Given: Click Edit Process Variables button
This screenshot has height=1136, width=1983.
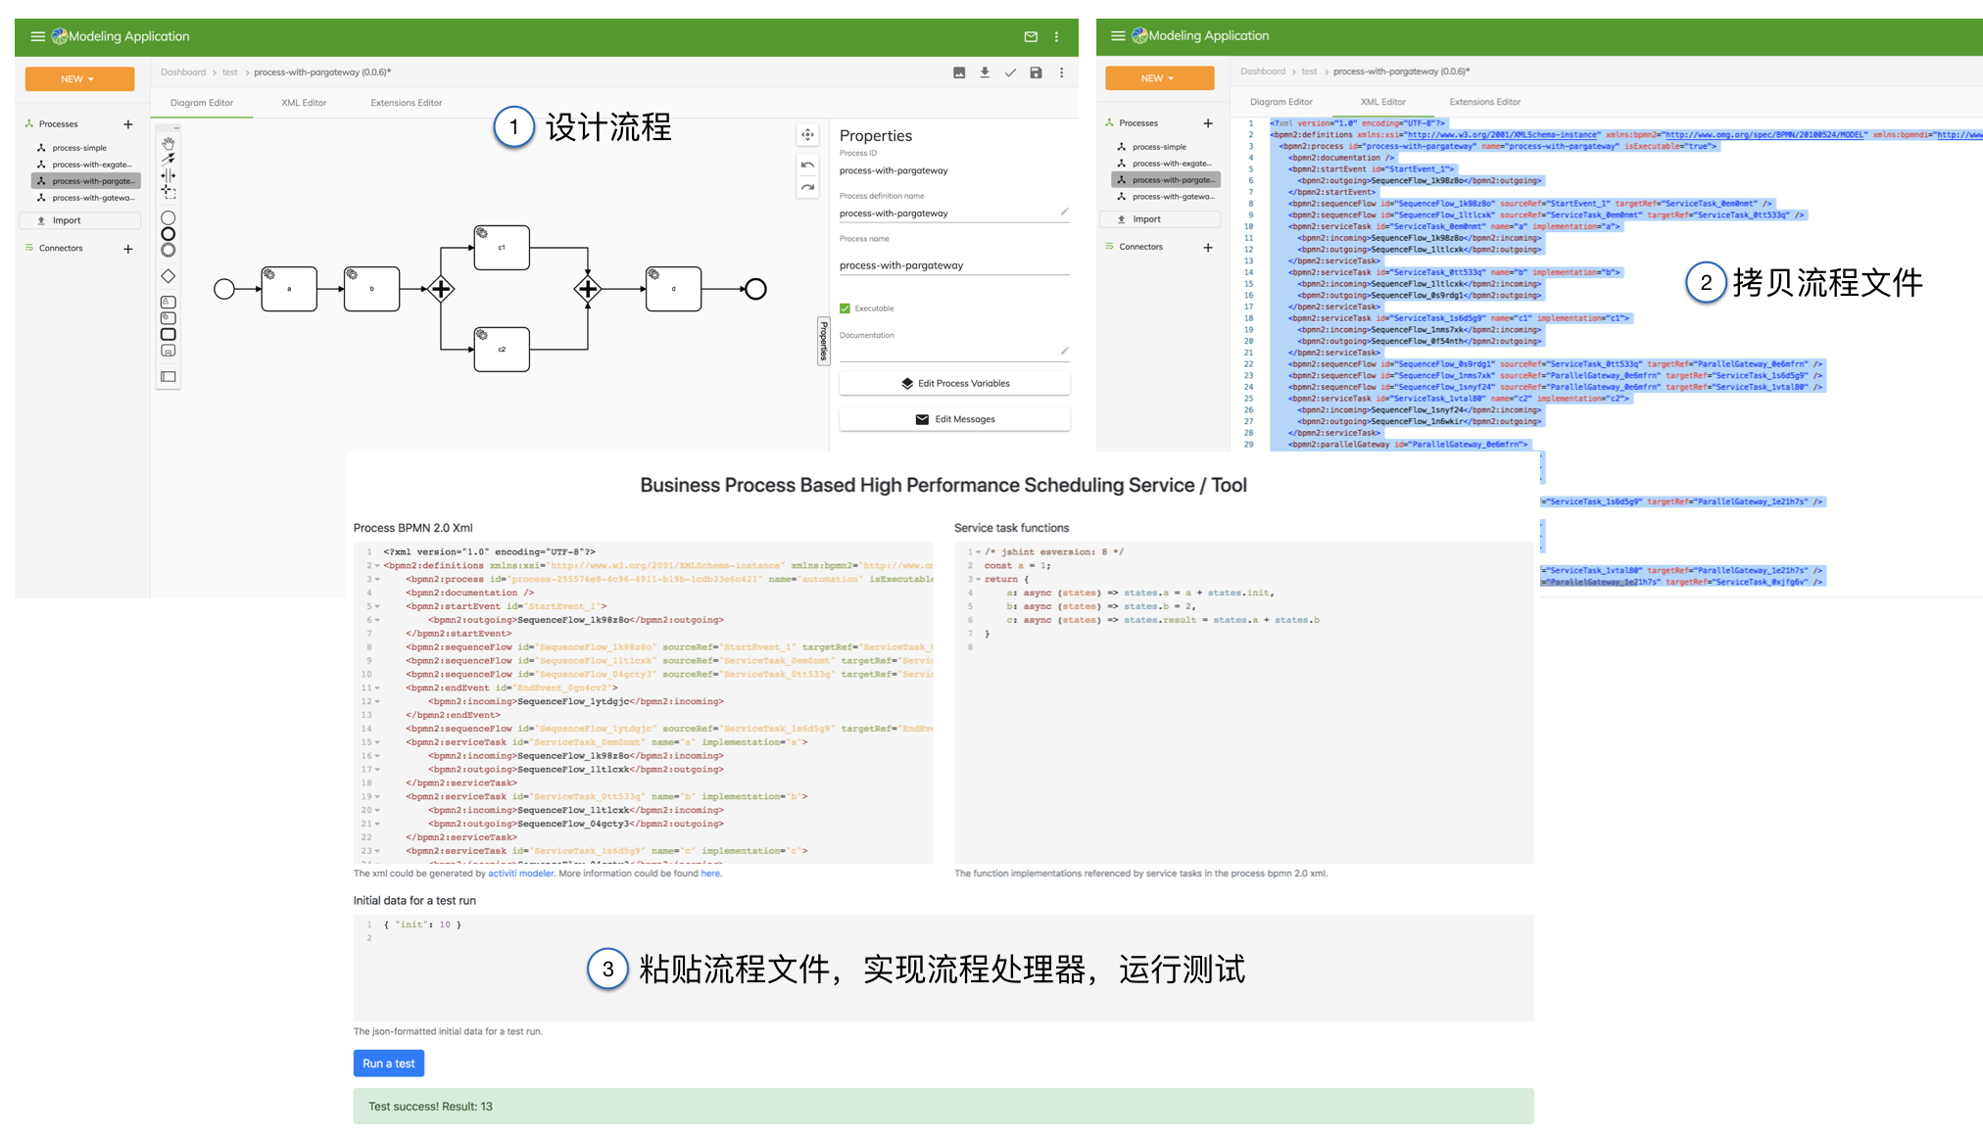Looking at the screenshot, I should point(954,383).
